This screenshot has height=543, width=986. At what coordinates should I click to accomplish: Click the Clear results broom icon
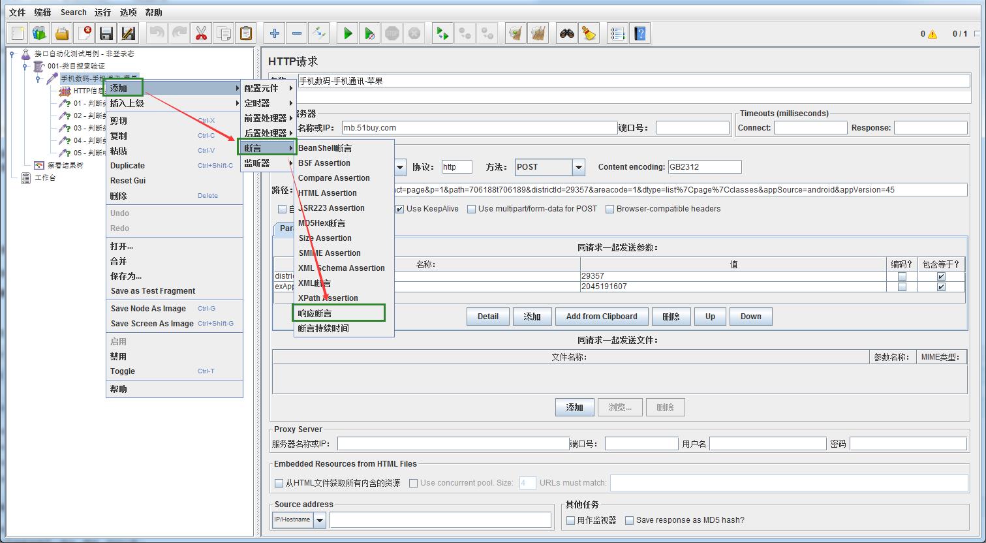[516, 33]
